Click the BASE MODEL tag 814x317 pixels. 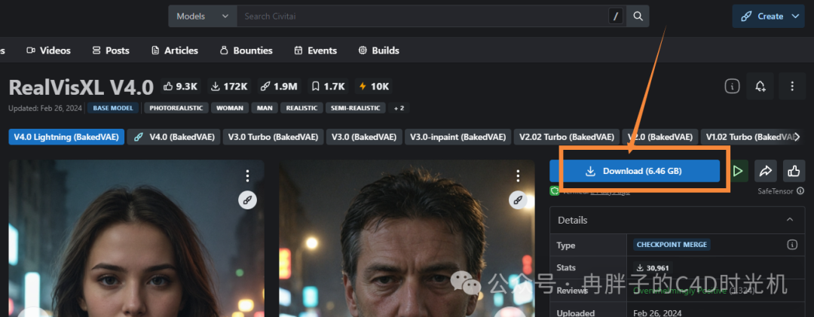113,108
